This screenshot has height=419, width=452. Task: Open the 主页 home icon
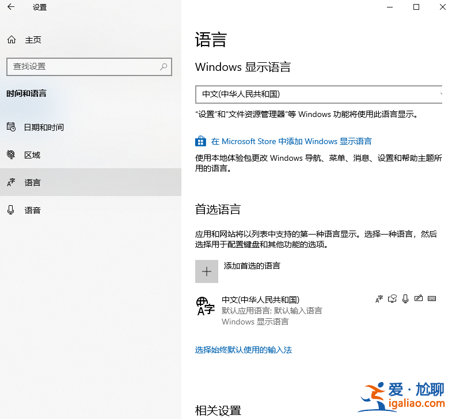point(12,40)
